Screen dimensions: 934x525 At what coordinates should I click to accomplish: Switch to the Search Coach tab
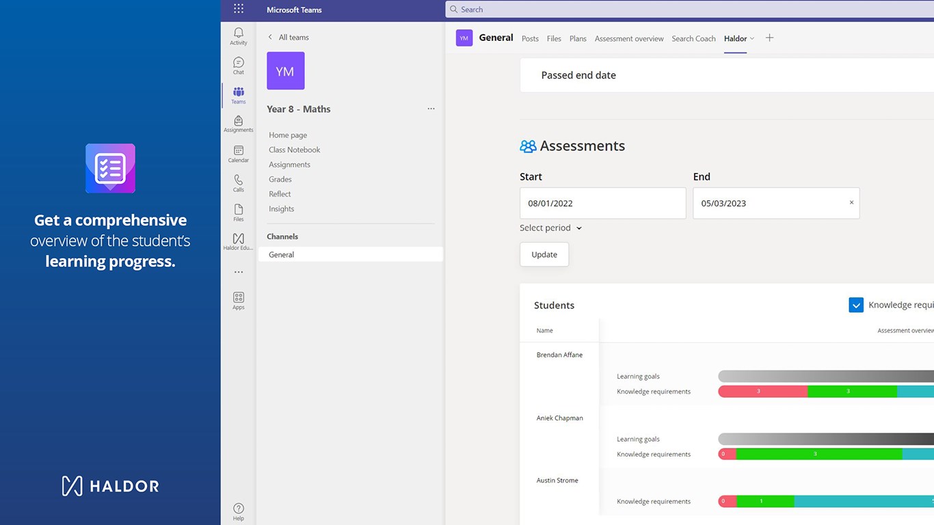click(x=693, y=39)
